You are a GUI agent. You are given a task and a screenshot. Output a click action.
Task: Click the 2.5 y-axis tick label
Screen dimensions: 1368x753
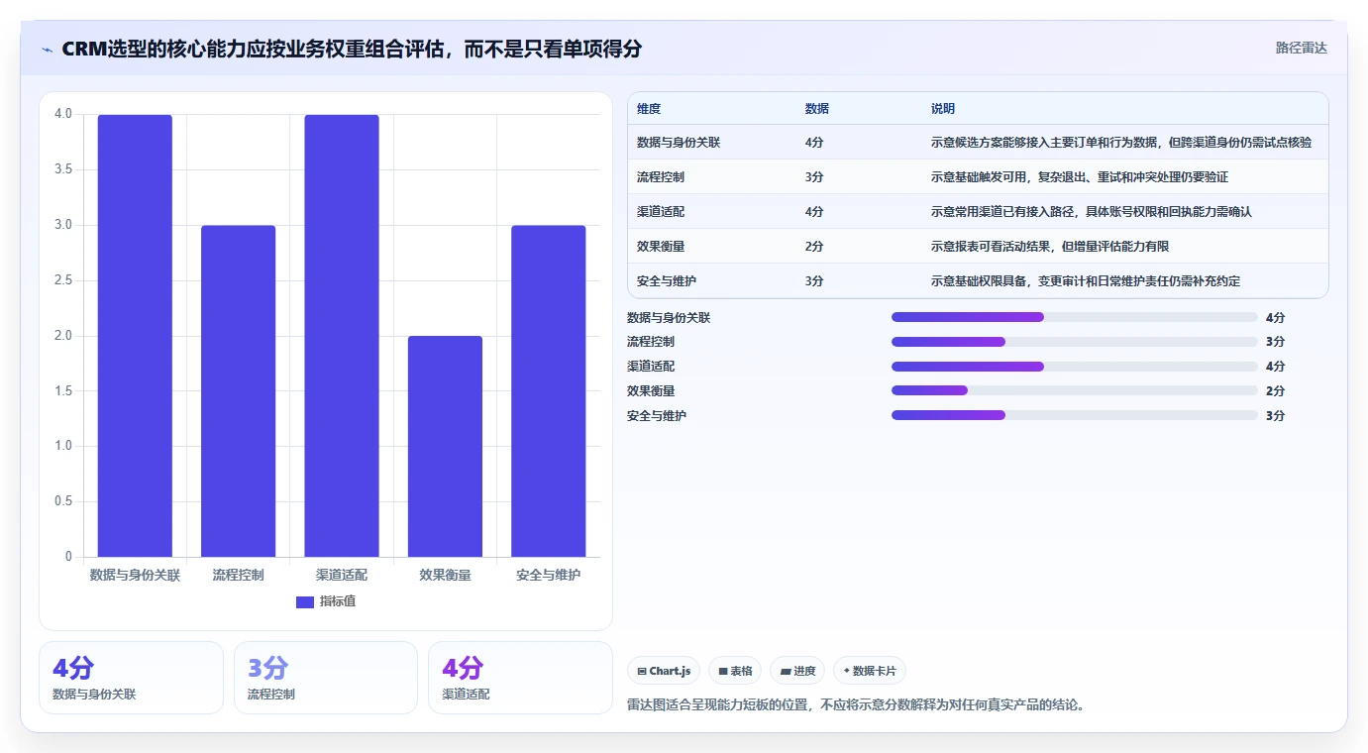click(x=63, y=280)
